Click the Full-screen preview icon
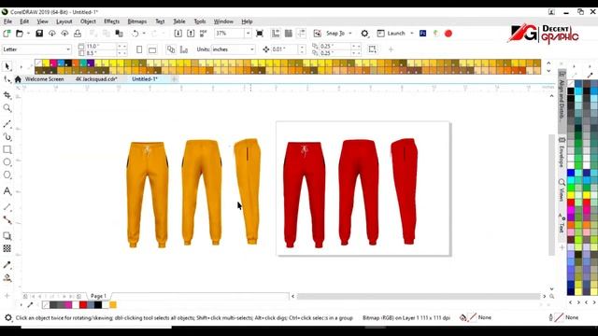 tap(260, 34)
